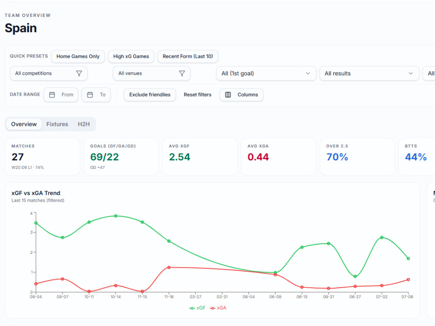This screenshot has height=326, width=435.
Task: Click the 'xGF vs xGA Trend' title
Action: 36,193
